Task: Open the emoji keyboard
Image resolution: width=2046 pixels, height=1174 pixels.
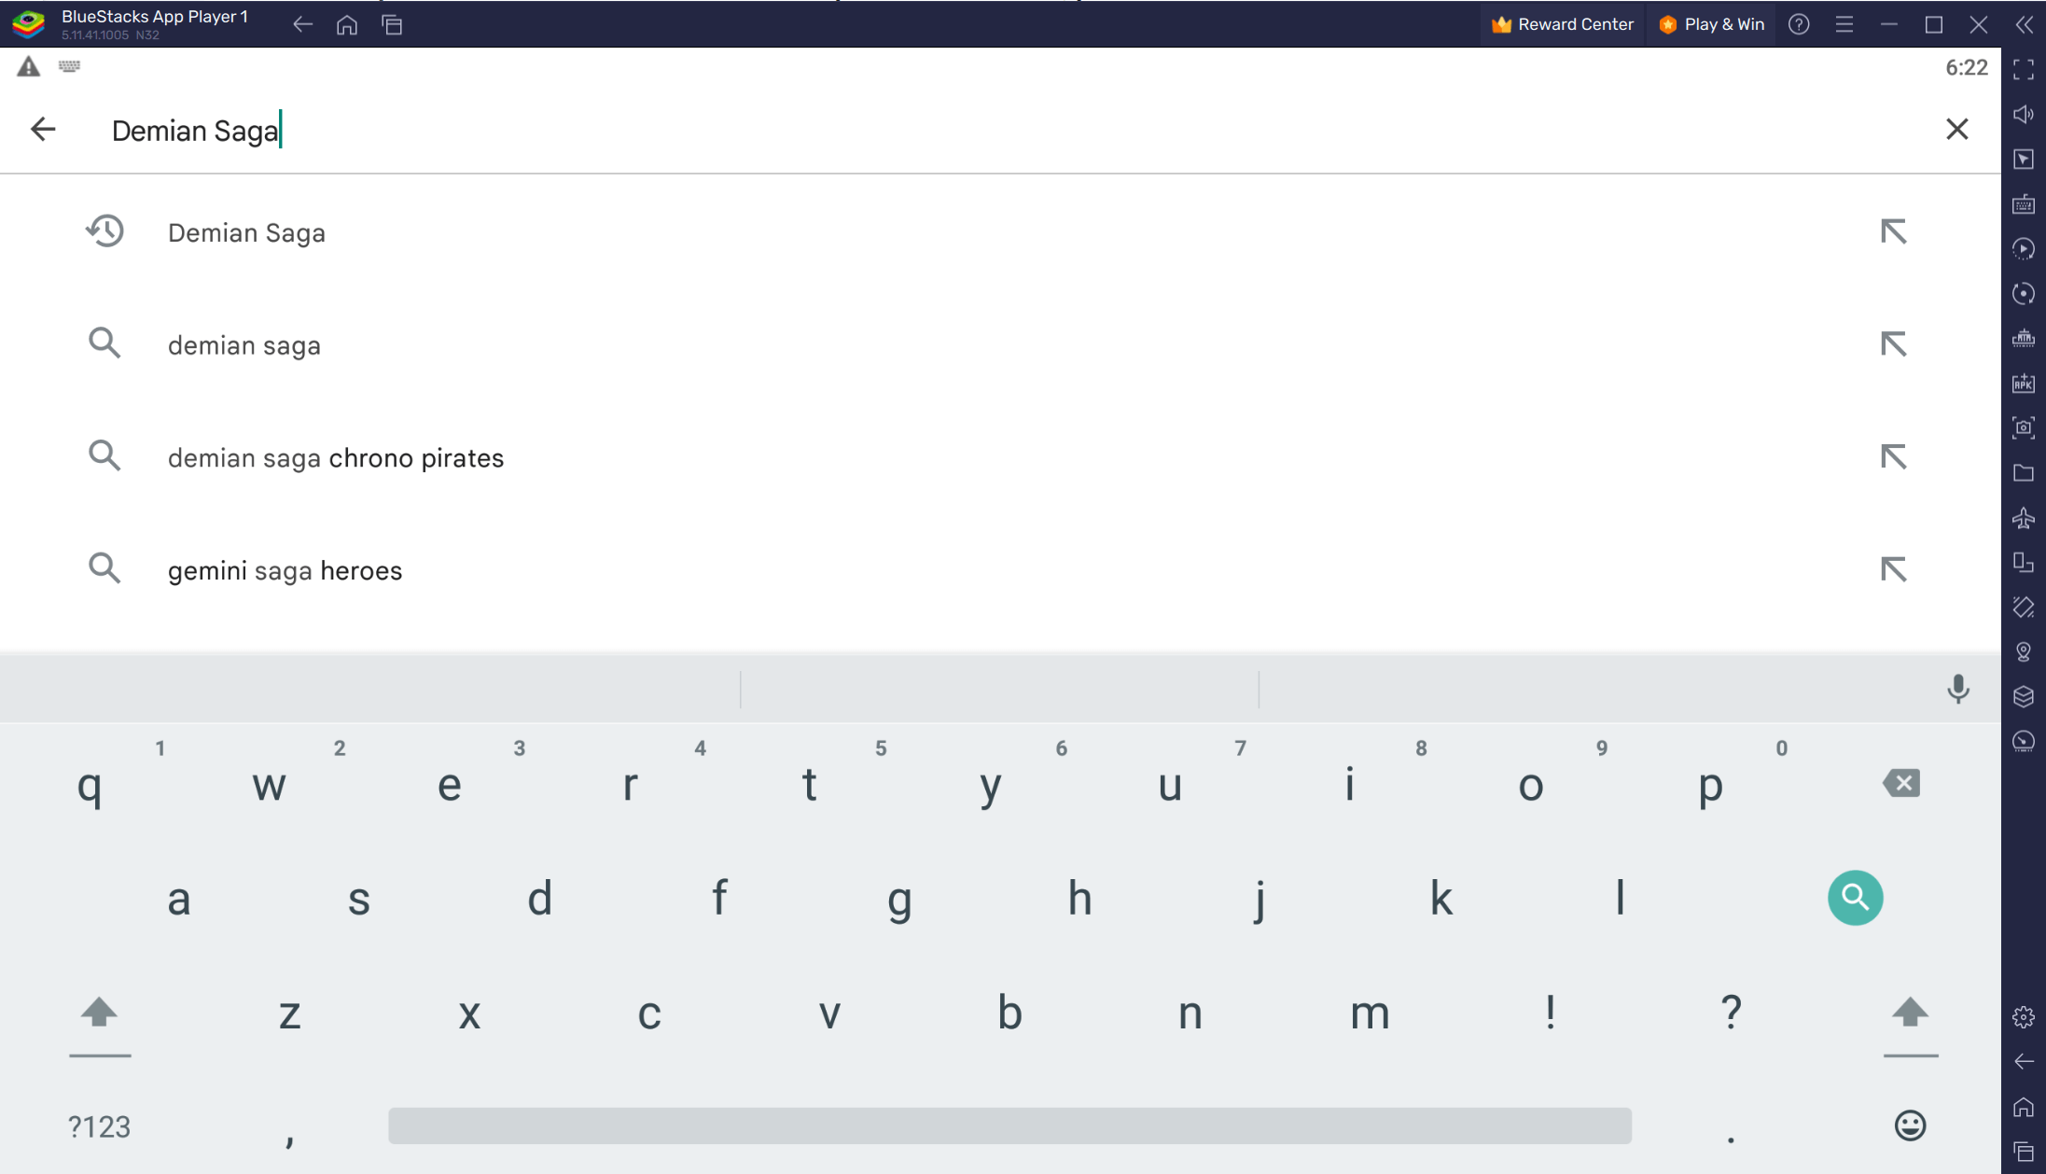Action: (x=1910, y=1125)
